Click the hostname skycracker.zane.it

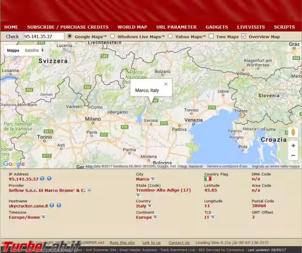click(28, 206)
